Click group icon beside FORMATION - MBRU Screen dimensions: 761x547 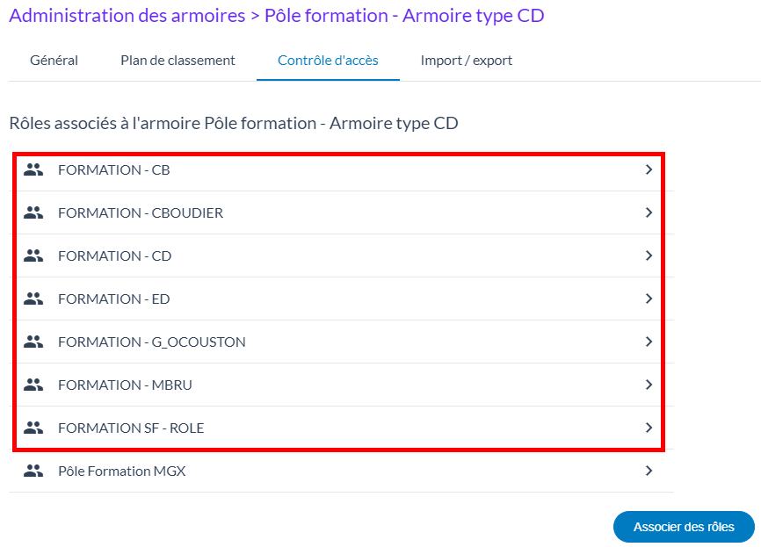(x=33, y=385)
